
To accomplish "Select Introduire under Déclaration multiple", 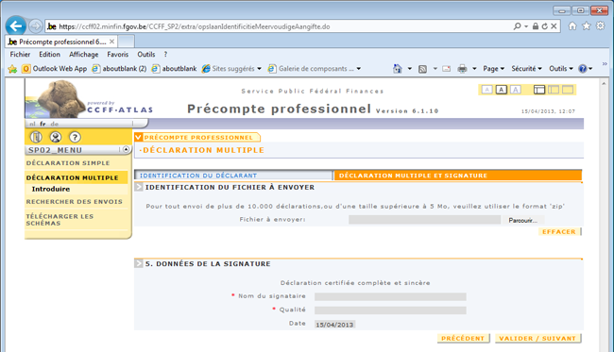I will pyautogui.click(x=51, y=189).
